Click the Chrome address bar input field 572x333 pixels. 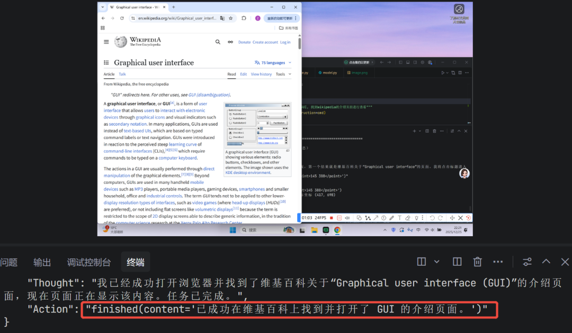(175, 17)
